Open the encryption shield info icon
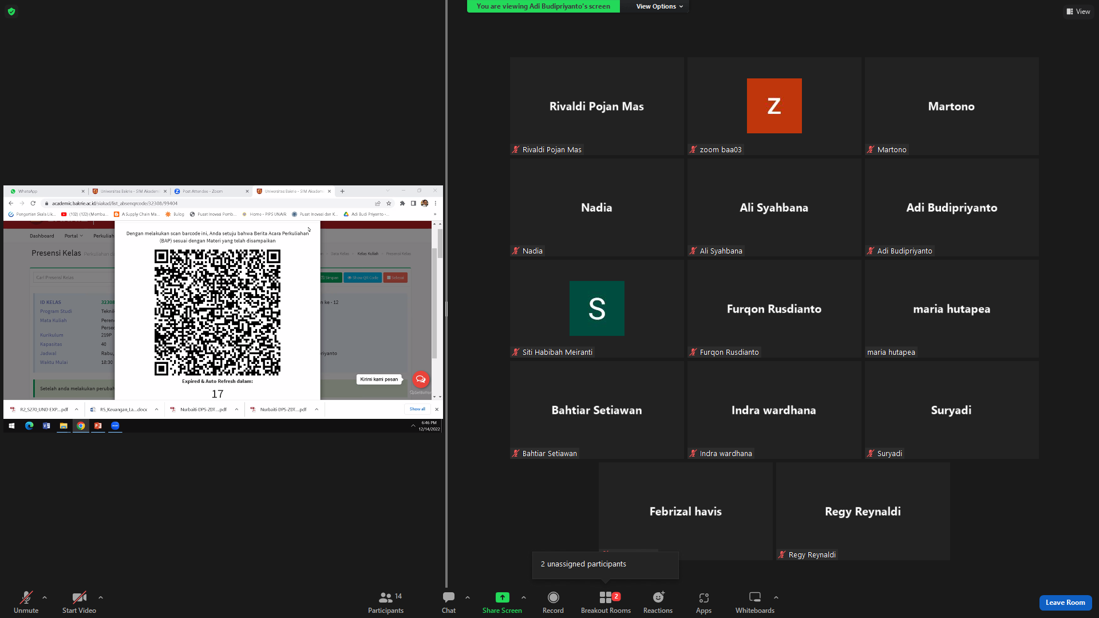1099x618 pixels. pos(11,11)
